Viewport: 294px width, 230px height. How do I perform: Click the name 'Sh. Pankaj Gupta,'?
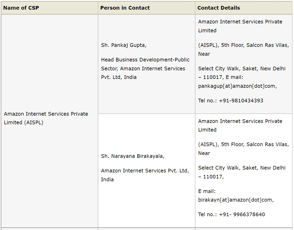124,45
